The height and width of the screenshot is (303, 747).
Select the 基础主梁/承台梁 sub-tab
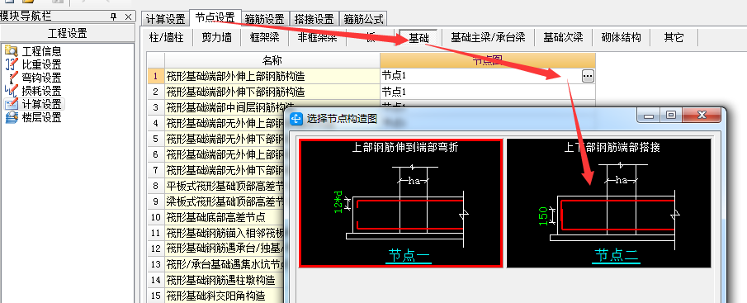point(488,38)
